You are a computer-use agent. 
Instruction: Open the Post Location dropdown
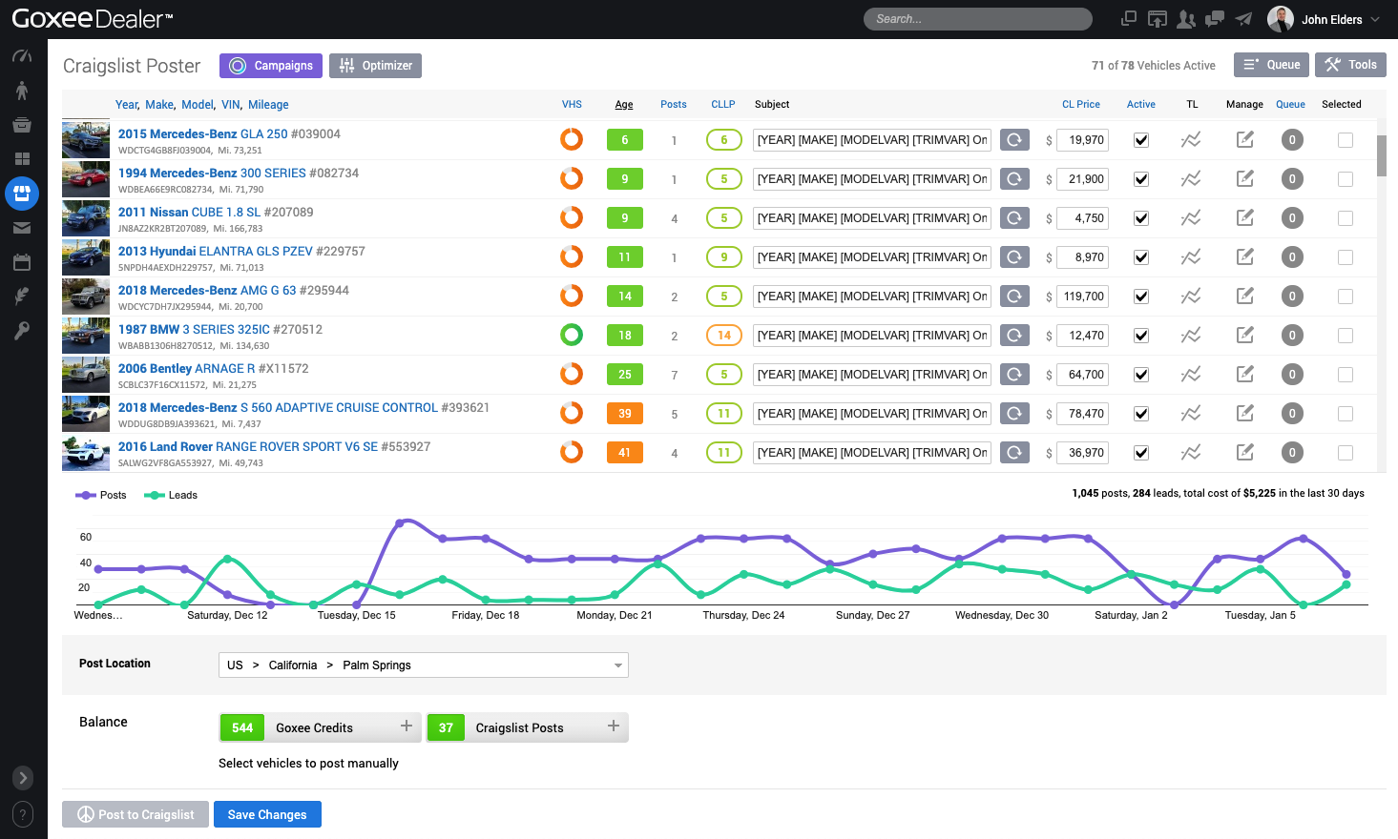click(x=423, y=665)
